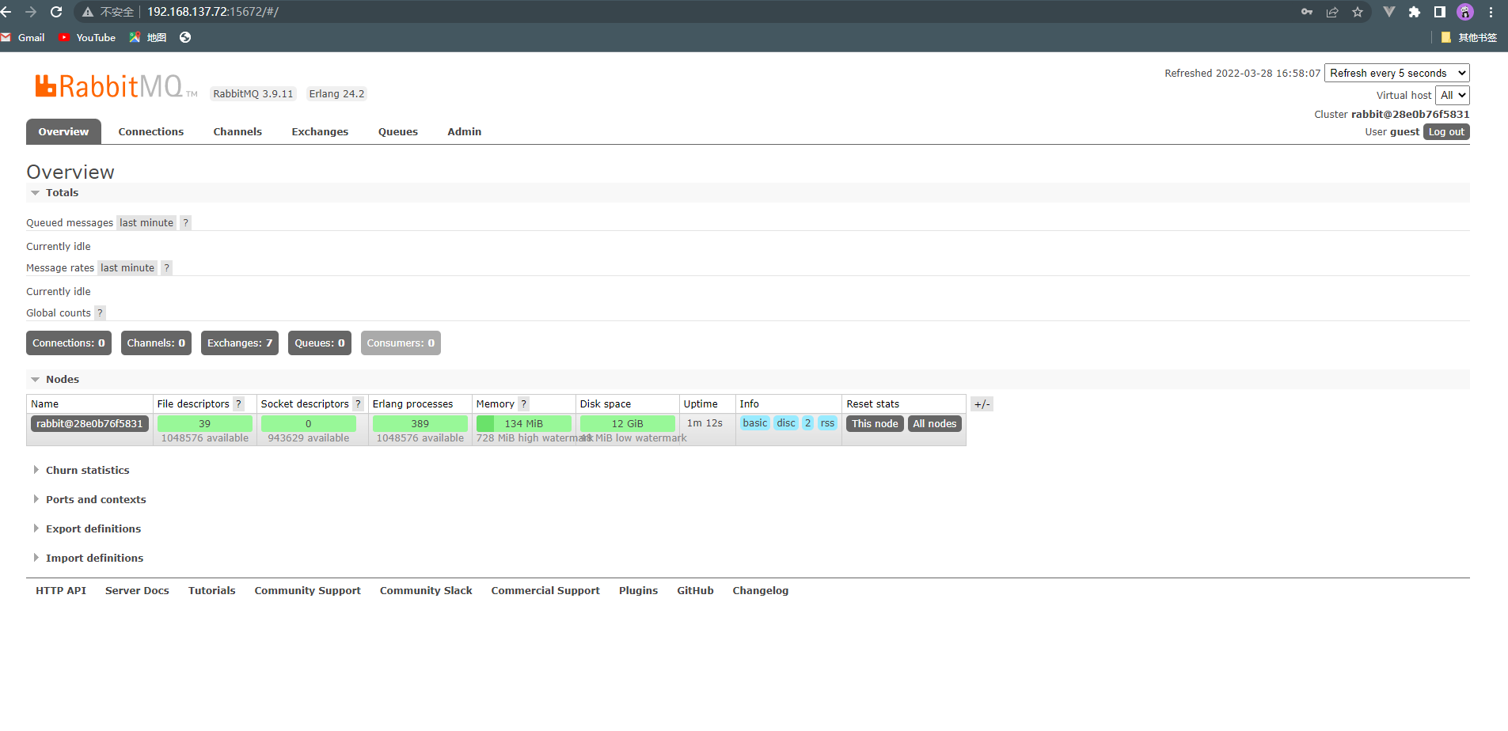The width and height of the screenshot is (1508, 731).
Task: Click Queues: 0 count button
Action: (x=320, y=343)
